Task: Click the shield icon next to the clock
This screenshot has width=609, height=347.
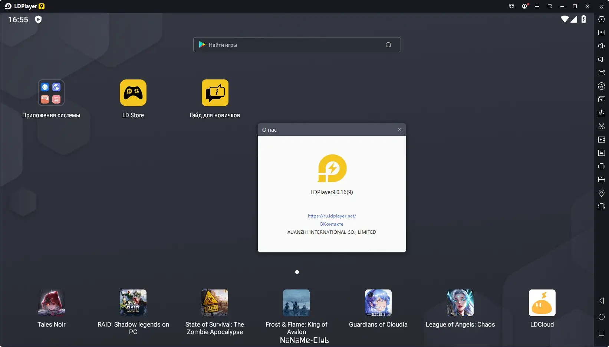Action: pos(38,19)
